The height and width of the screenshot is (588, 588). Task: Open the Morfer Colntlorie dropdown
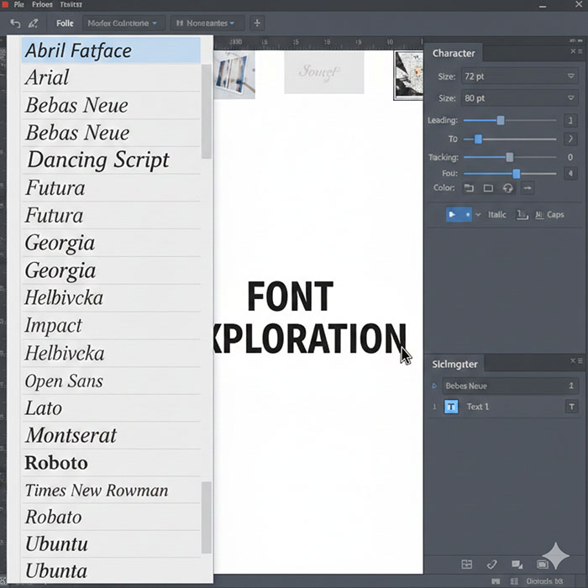click(x=123, y=24)
